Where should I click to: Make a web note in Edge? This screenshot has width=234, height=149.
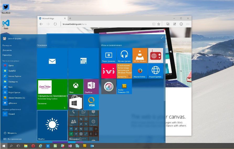174,24
